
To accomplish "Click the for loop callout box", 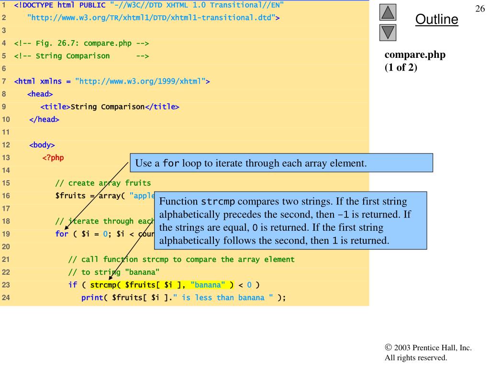I will (281, 163).
